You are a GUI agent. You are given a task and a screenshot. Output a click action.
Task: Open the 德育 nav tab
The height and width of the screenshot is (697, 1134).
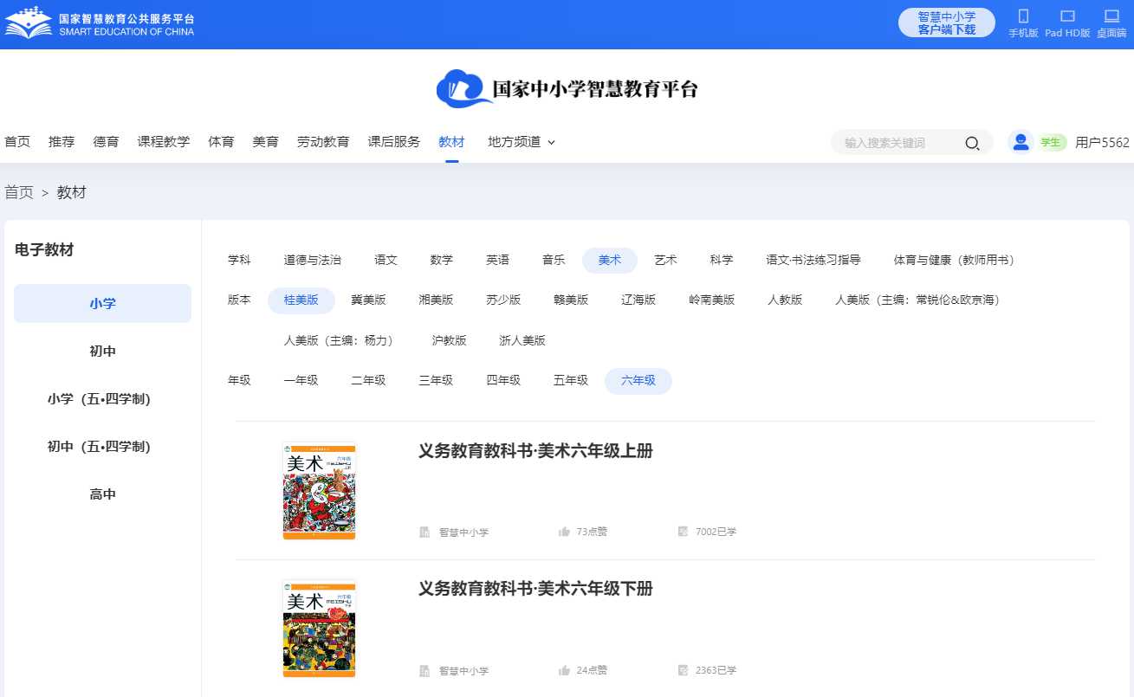pyautogui.click(x=106, y=142)
